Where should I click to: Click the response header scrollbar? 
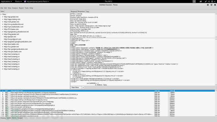click(x=216, y=25)
